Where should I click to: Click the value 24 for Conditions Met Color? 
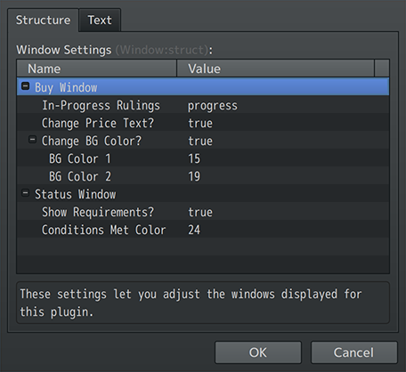pyautogui.click(x=194, y=230)
